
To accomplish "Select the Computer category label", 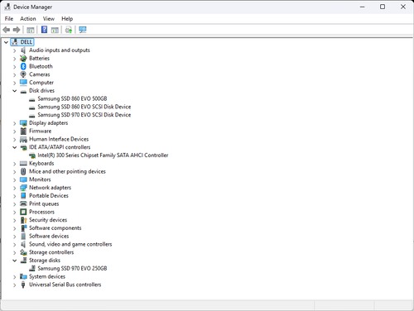I will (41, 83).
